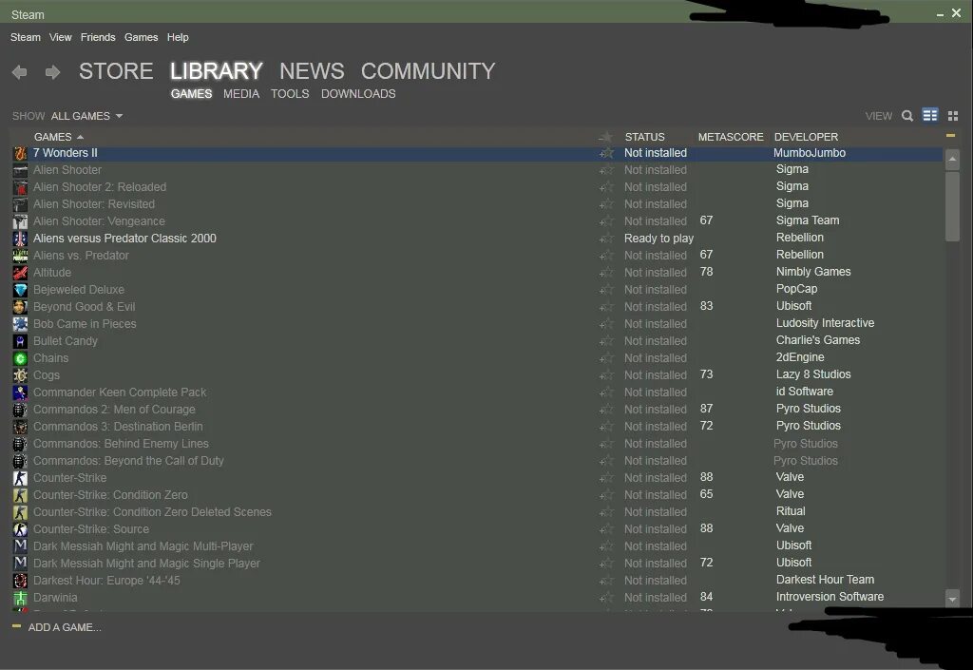Toggle favorite star for Altitude
Image resolution: width=973 pixels, height=670 pixels.
pos(606,273)
